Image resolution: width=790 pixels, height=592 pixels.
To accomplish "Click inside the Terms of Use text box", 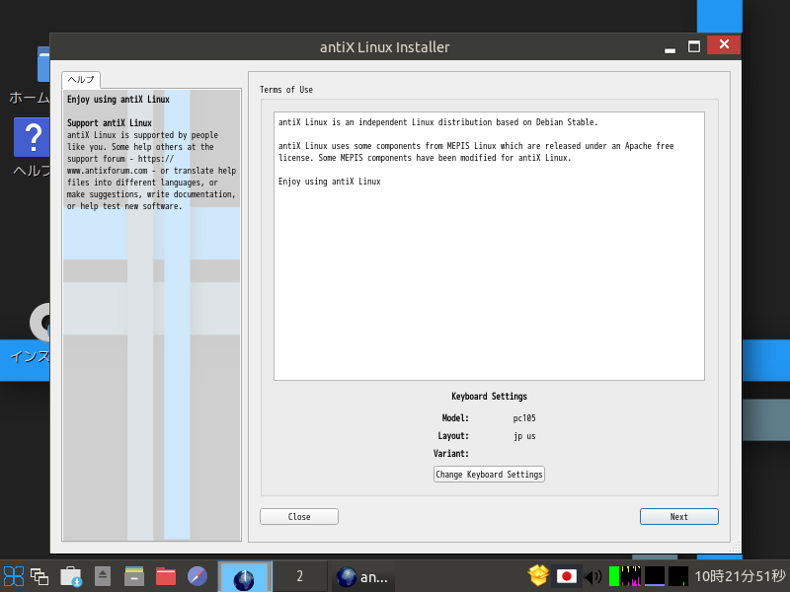I will click(x=489, y=246).
